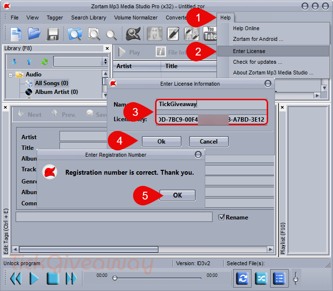Click the Play button above track list
Viewport: 333px width, 291px height.
[129, 52]
